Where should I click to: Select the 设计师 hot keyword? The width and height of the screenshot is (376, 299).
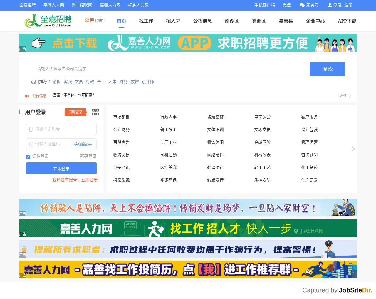[148, 82]
